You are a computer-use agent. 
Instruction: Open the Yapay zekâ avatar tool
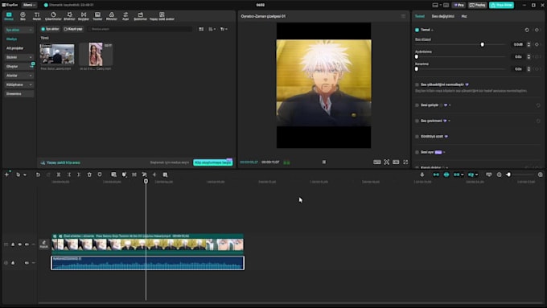click(x=162, y=16)
